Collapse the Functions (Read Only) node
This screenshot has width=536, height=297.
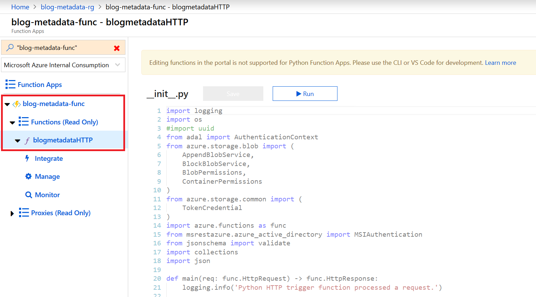12,123
